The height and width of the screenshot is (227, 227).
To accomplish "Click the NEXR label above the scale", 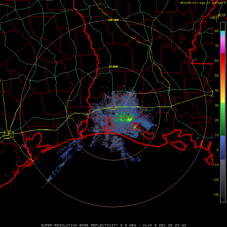I will tap(222, 15).
